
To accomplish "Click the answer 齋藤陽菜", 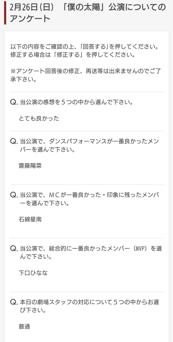I will [x=30, y=166].
